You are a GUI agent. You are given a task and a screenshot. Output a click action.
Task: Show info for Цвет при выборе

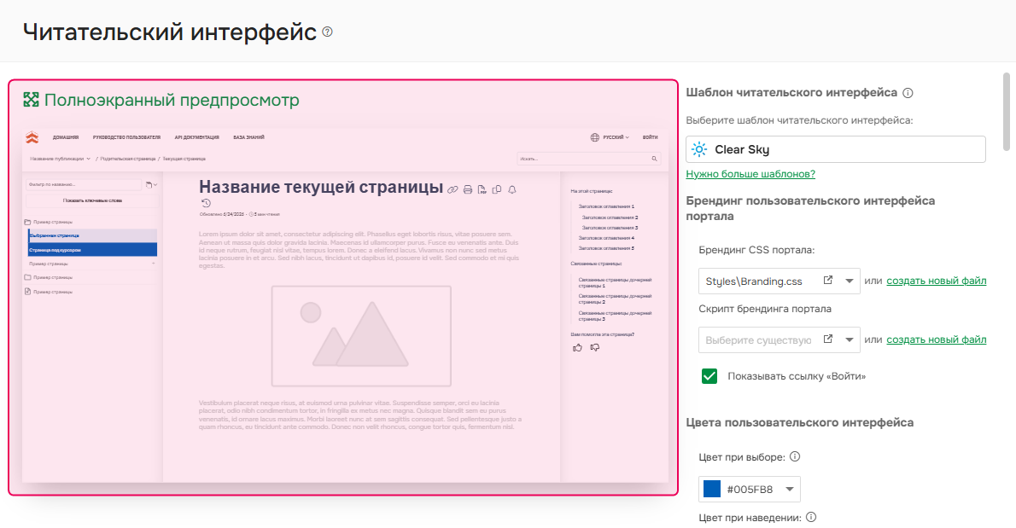pos(795,456)
